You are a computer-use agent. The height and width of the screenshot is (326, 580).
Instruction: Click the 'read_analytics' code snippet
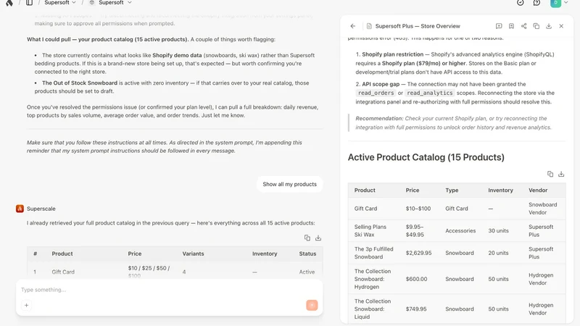coord(429,93)
